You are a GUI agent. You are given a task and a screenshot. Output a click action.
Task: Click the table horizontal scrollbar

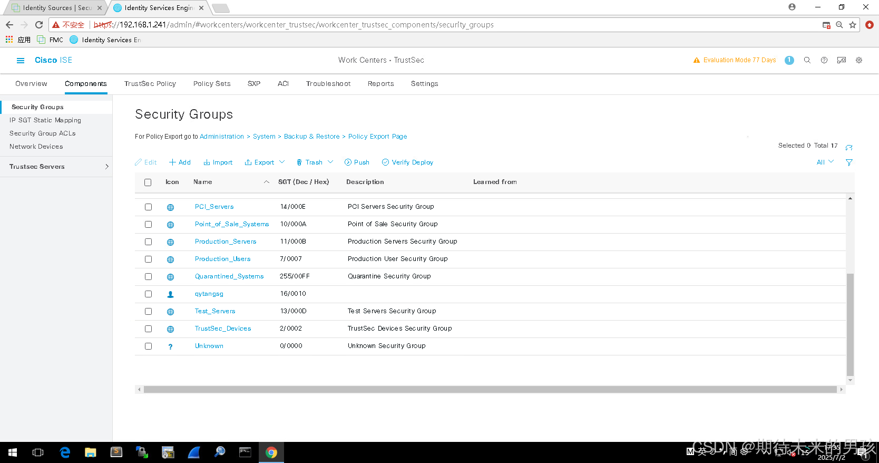[490, 390]
